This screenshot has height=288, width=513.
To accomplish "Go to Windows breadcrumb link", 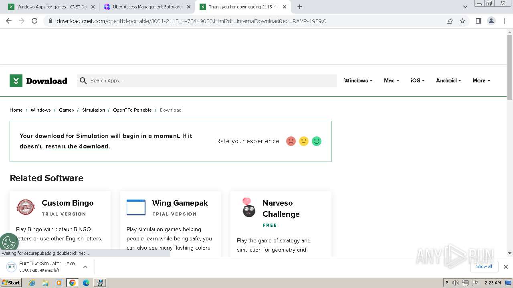I will [x=41, y=110].
